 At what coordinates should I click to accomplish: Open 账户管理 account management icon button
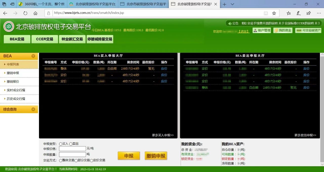click(262, 31)
